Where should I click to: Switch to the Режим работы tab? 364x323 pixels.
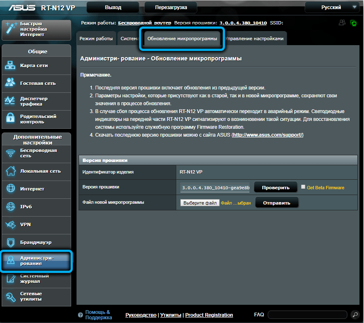96,39
